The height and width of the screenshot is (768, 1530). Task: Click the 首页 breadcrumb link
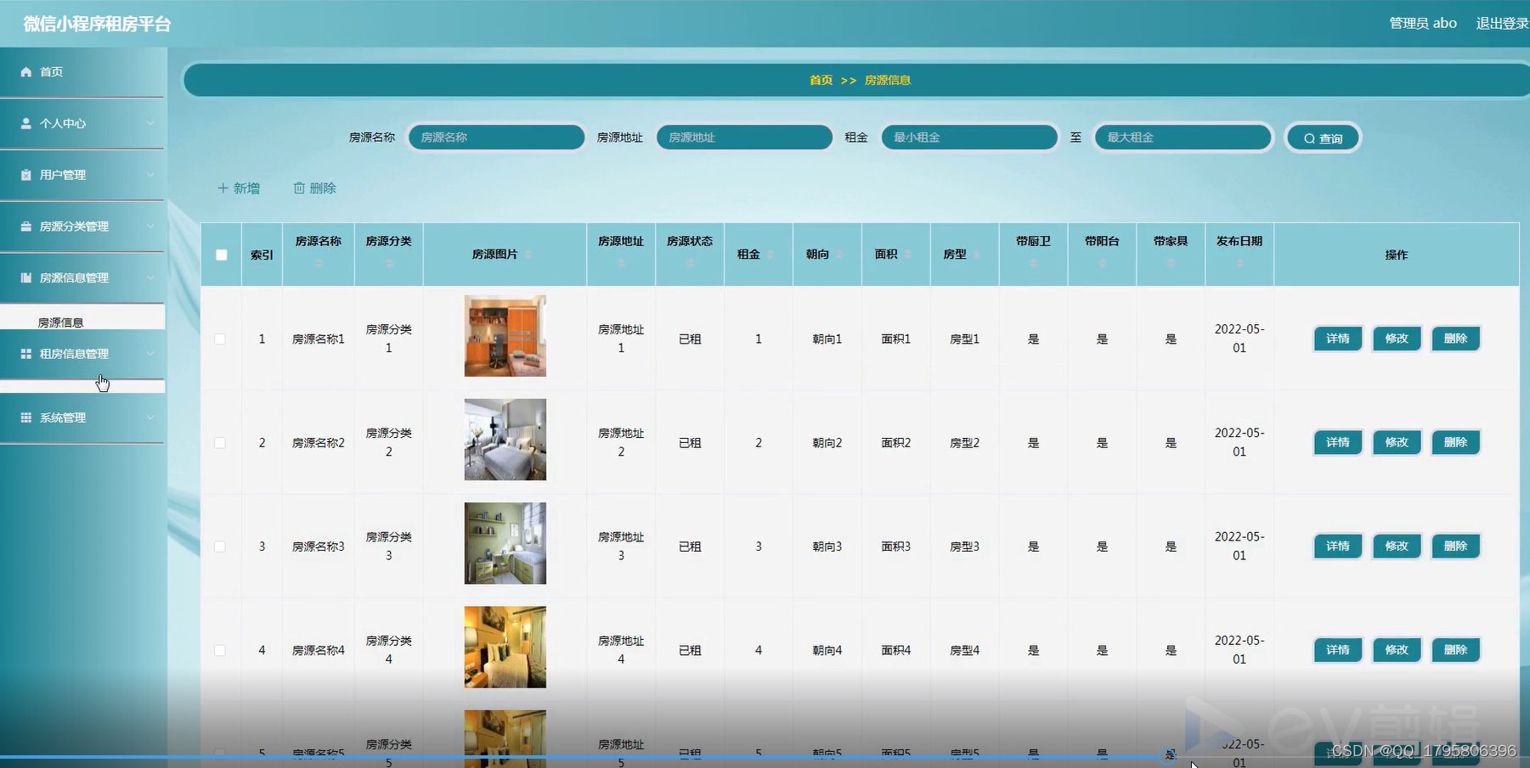click(x=821, y=81)
